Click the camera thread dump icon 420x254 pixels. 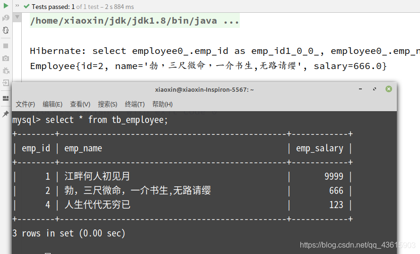coord(6,58)
